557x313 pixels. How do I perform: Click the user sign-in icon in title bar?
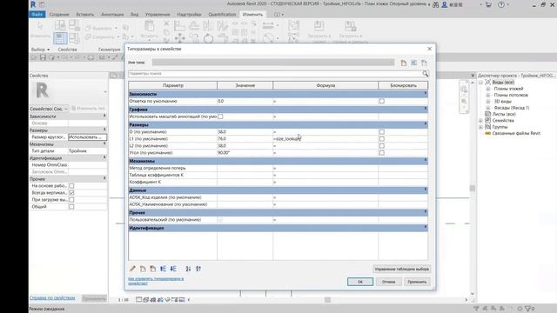pyautogui.click(x=444, y=4)
